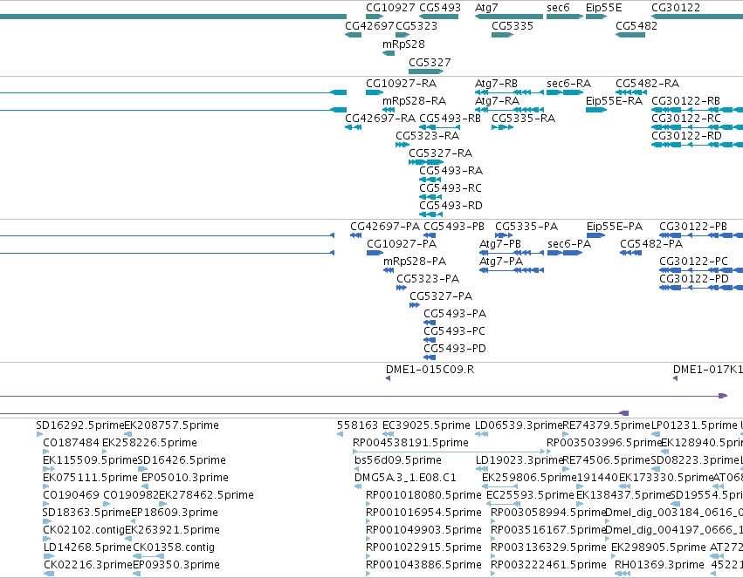Select EST SD16292.5prime label
Image resolution: width=743 pixels, height=578 pixels.
[79, 425]
